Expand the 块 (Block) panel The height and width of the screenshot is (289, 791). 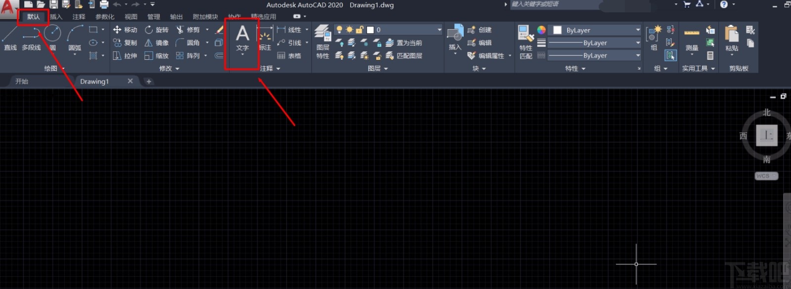click(479, 68)
